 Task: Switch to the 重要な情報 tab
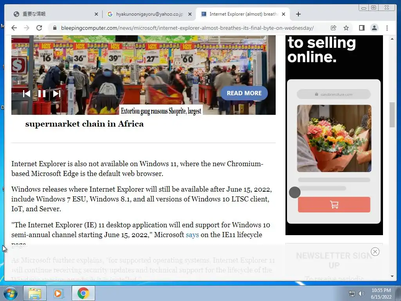pos(55,14)
